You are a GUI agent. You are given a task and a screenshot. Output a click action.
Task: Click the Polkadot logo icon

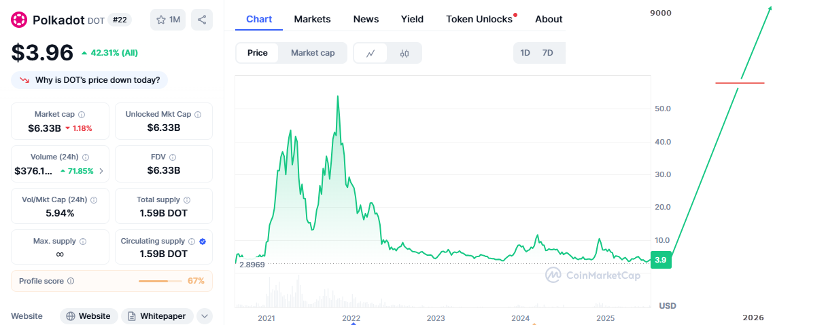coord(19,20)
